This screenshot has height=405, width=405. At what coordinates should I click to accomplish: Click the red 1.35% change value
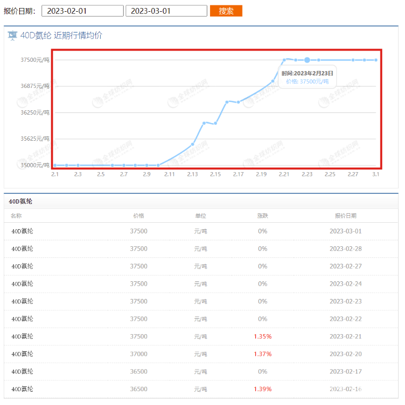[262, 336]
